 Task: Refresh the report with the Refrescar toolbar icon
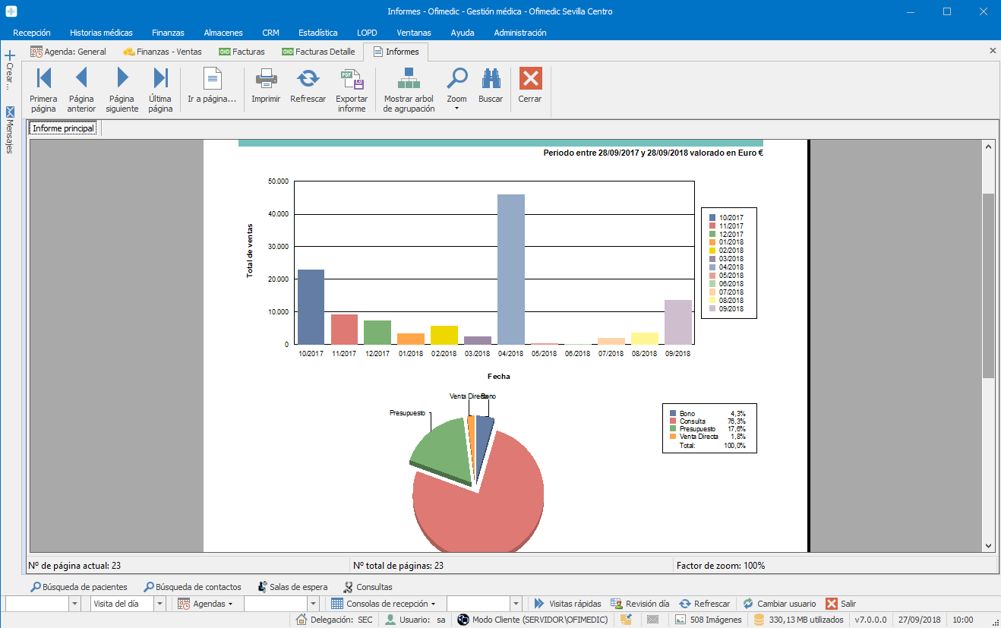(x=308, y=78)
